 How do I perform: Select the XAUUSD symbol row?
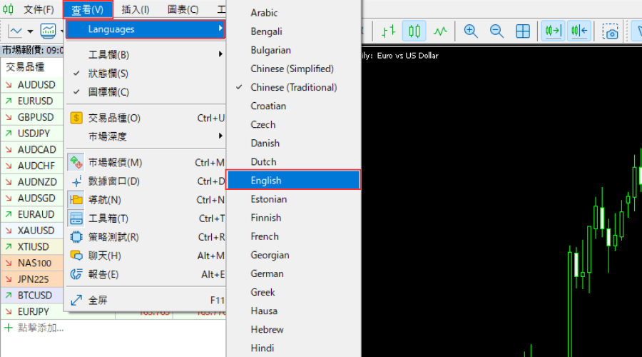point(36,231)
